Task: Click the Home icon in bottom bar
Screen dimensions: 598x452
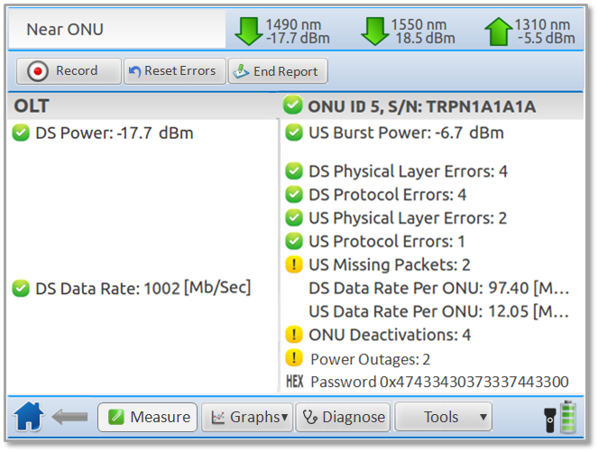Action: (x=29, y=417)
